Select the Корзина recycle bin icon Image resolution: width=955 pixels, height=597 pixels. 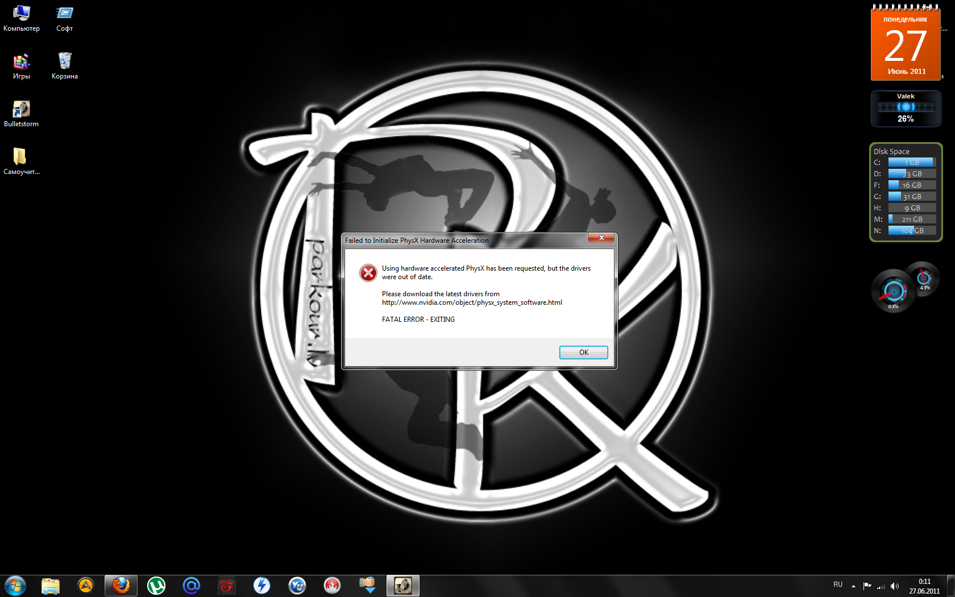click(65, 66)
